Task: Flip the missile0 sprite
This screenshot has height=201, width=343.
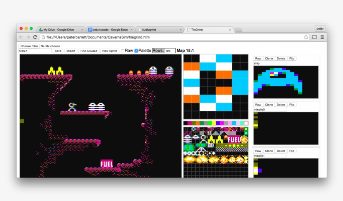Action: click(x=292, y=105)
